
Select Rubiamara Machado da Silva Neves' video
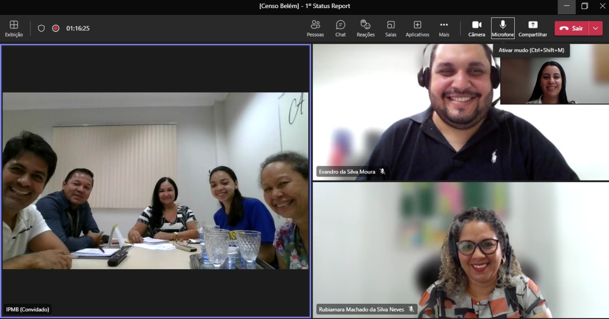coord(461,250)
